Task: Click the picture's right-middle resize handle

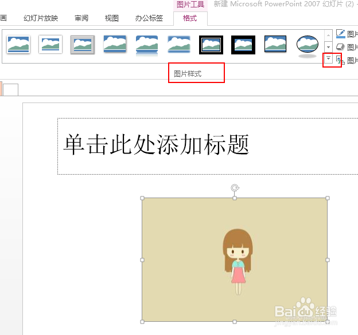Action: 328,260
